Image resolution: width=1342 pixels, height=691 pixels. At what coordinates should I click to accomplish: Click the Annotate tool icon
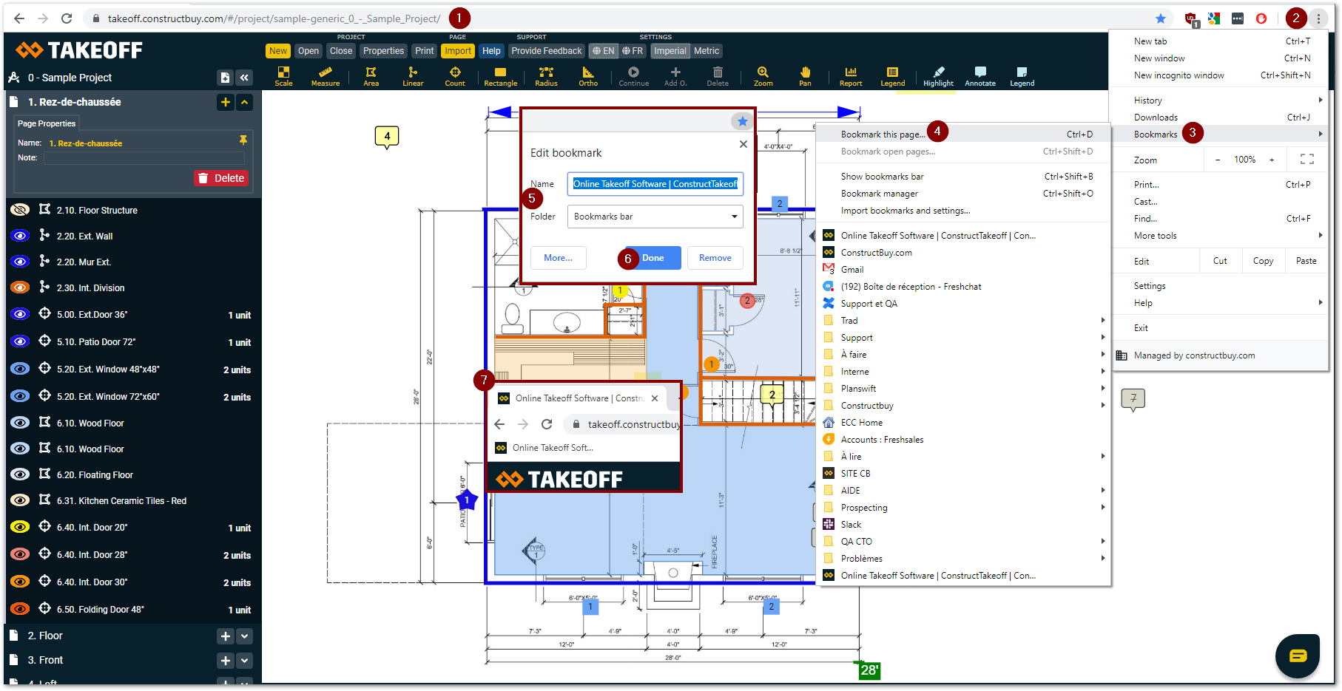pos(980,75)
